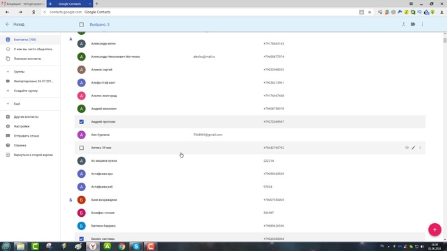The width and height of the screenshot is (447, 251).
Task: Click Вернуться к старой версии
Action: tap(30, 155)
